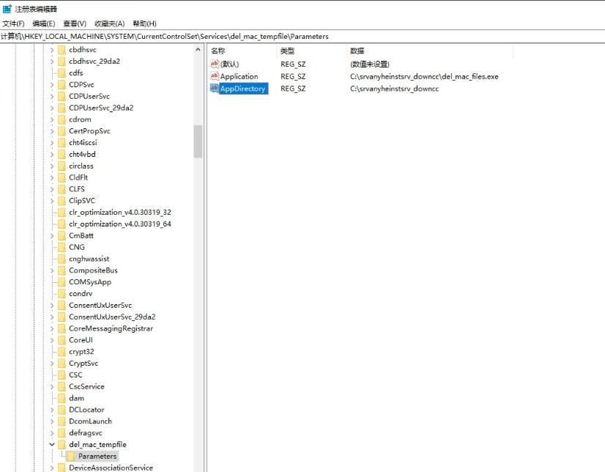Open the 收藏夹(A) menu
The height and width of the screenshot is (472, 605).
(108, 23)
